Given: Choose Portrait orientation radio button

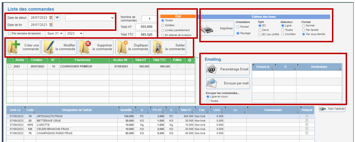Looking at the screenshot, I should click(x=238, y=27).
